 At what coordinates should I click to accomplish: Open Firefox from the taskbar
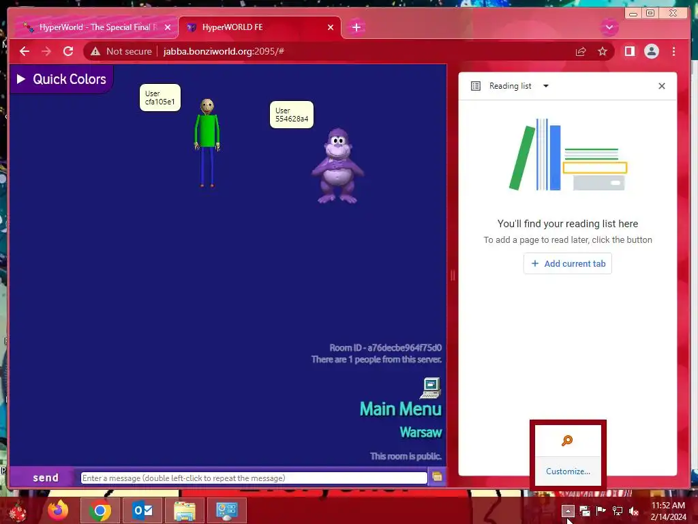(58, 510)
